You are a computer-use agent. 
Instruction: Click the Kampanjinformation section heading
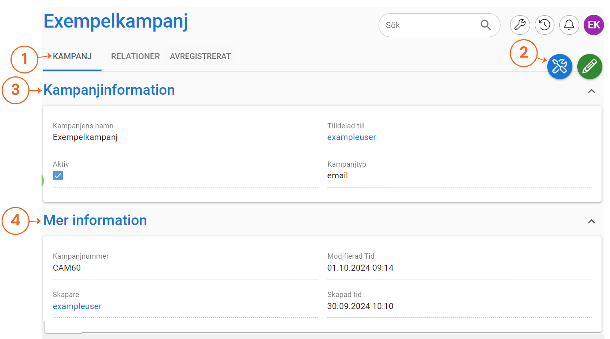coord(109,90)
